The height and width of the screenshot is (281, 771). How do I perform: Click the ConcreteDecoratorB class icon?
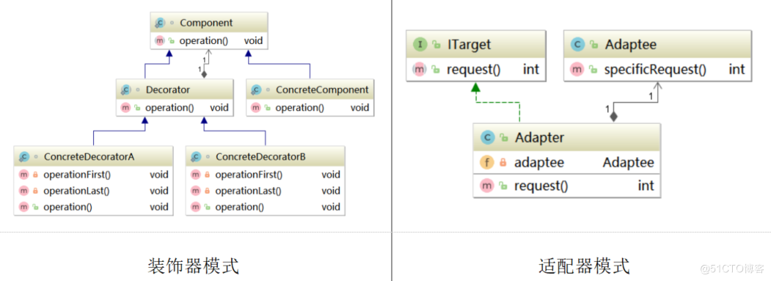pos(196,157)
